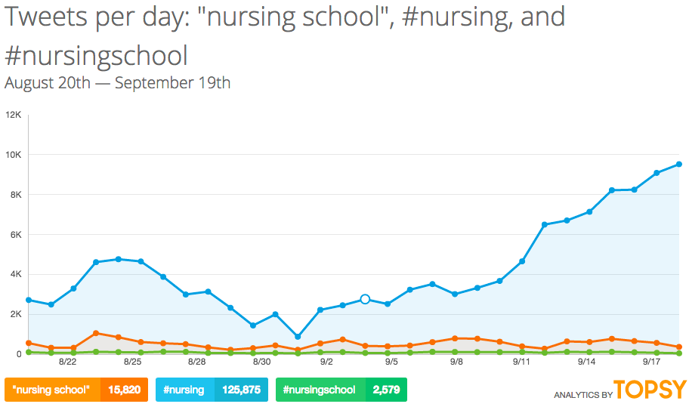The image size is (689, 407).
Task: Click the 6K y-axis label
Action: 16,235
